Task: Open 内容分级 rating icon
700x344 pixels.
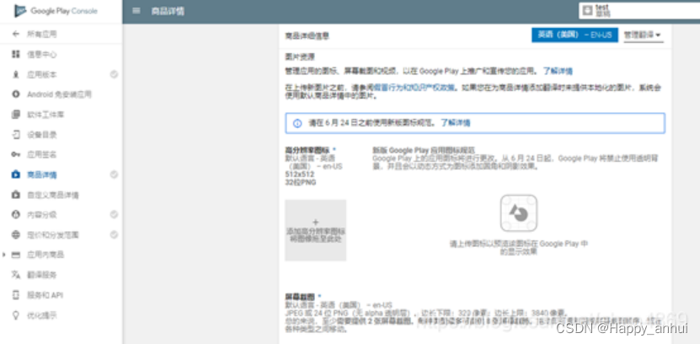Action: coord(16,215)
